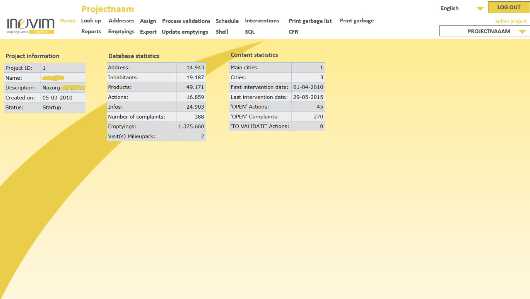
Task: Click the LOG OUT button
Action: point(509,7)
